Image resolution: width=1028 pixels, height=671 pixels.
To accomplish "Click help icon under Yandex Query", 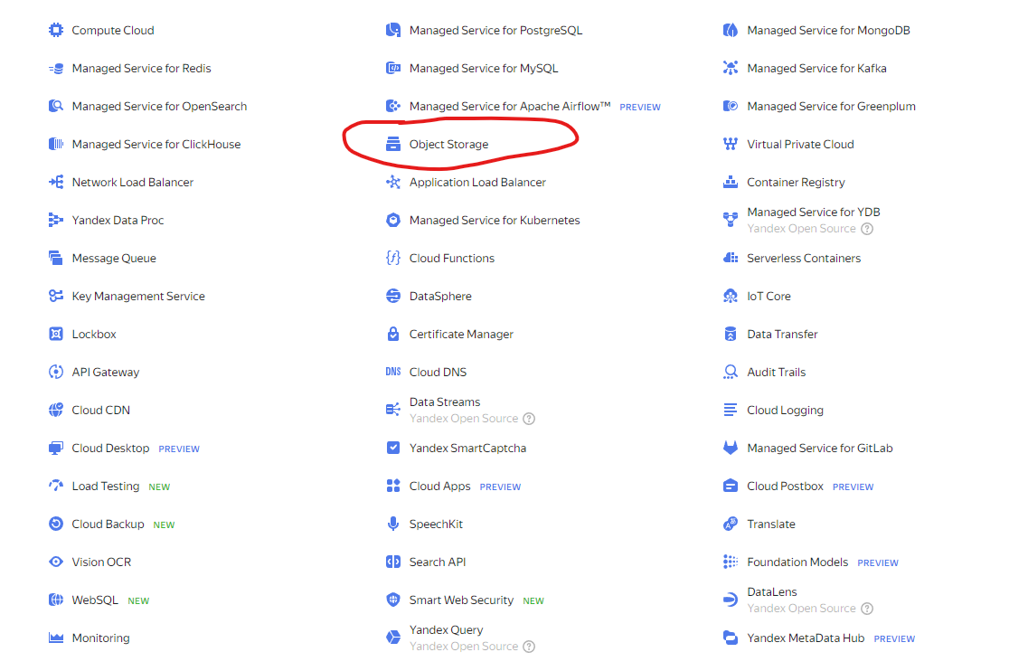I will click(x=529, y=647).
